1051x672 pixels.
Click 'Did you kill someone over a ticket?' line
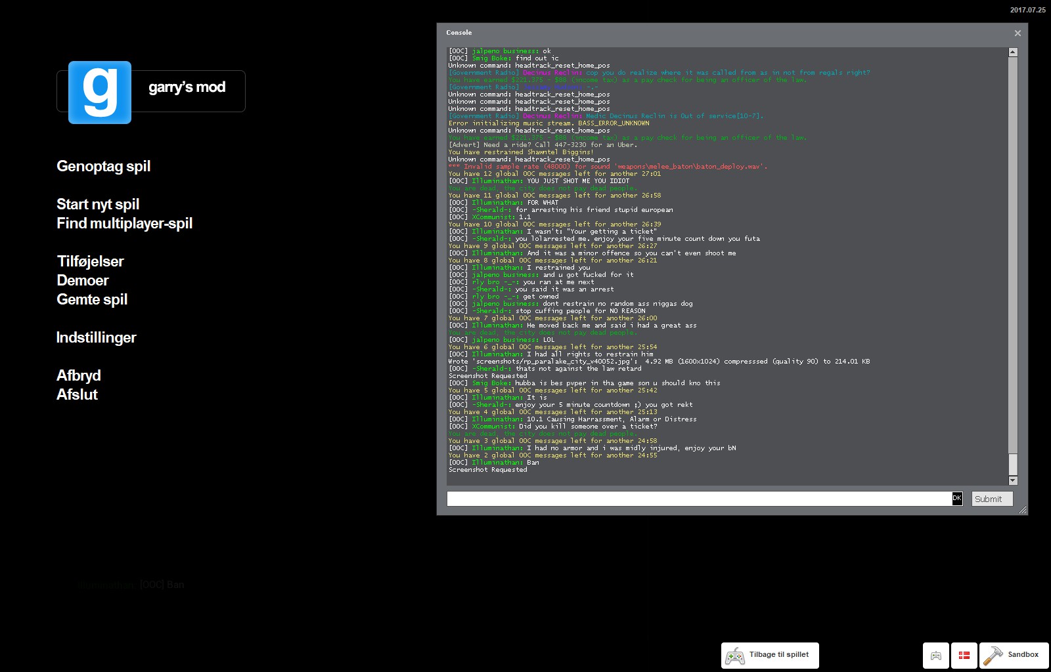552,427
